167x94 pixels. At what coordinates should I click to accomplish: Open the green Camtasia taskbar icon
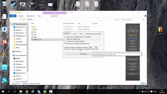tap(45, 91)
